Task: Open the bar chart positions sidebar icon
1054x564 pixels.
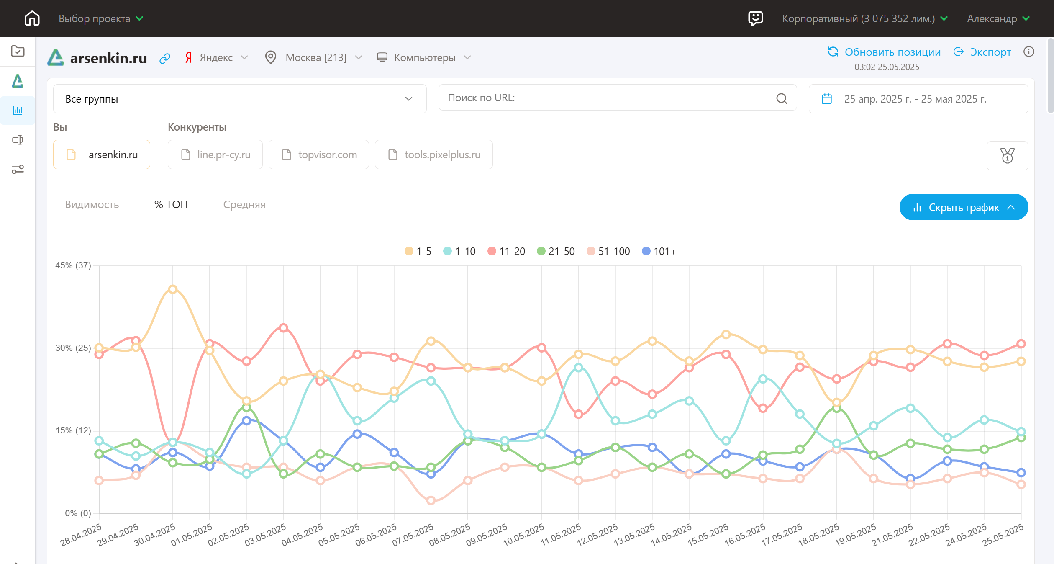Action: 18,111
